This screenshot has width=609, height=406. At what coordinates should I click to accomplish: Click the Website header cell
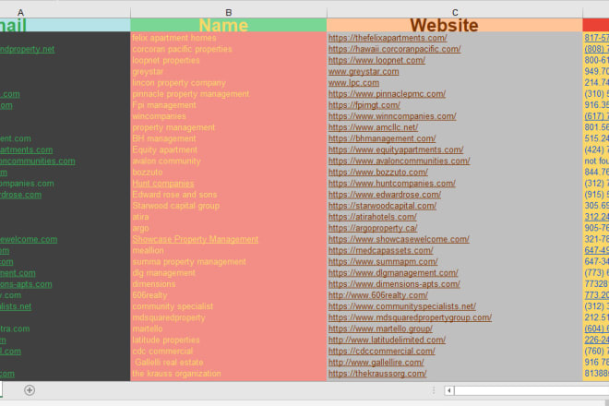pyautogui.click(x=454, y=25)
